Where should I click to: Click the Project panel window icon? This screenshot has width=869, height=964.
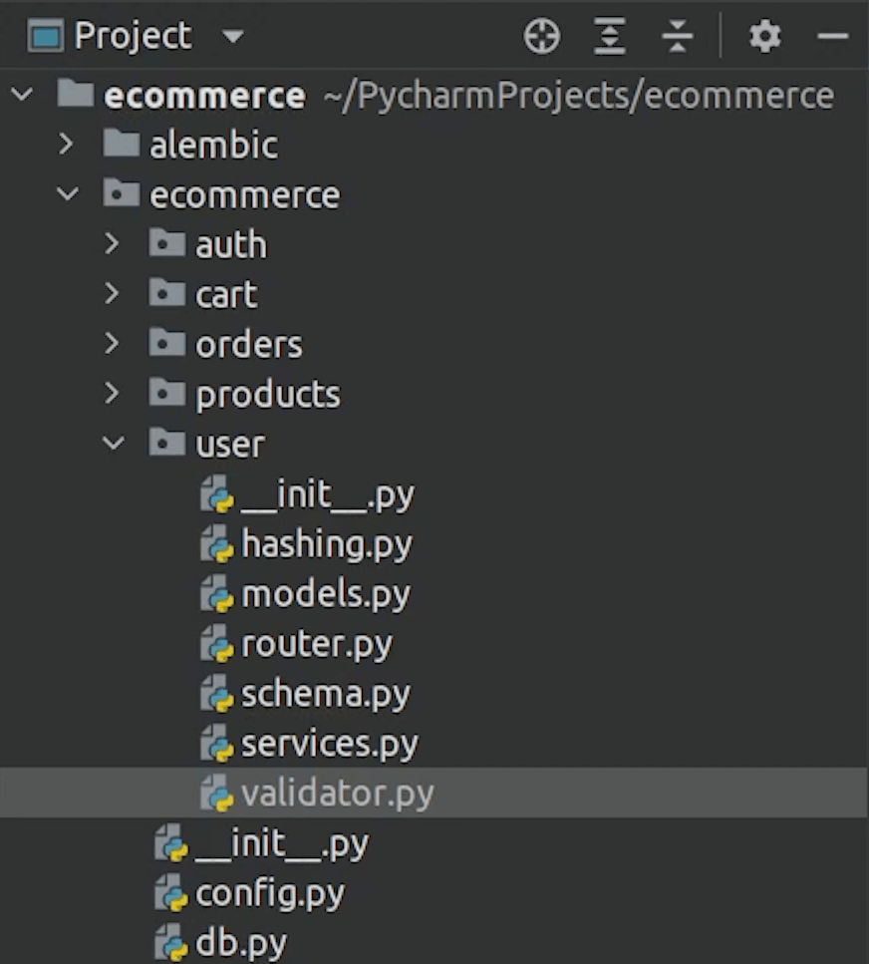[46, 38]
